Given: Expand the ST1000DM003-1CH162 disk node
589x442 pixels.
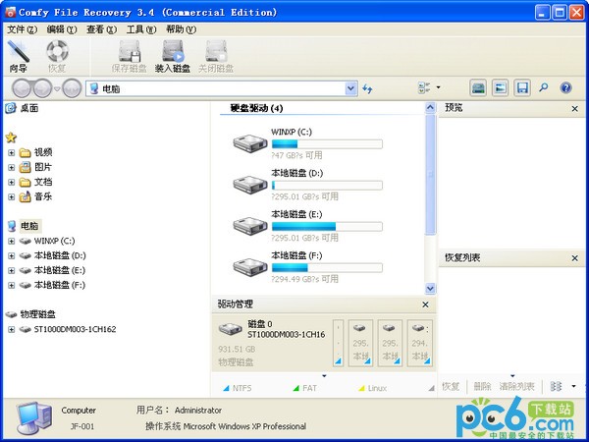Looking at the screenshot, I should (x=11, y=330).
